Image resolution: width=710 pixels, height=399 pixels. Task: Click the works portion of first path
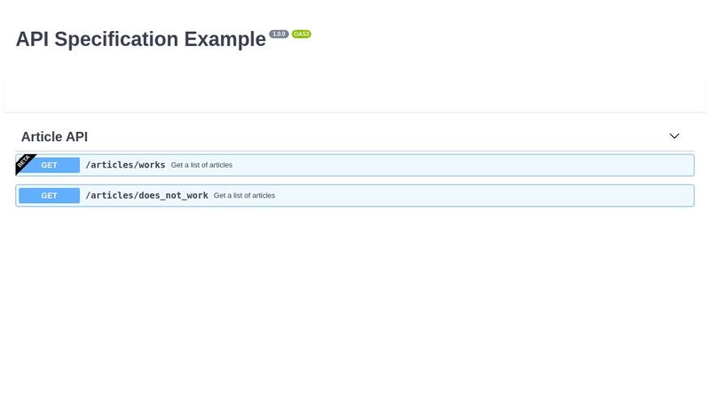pyautogui.click(x=152, y=165)
